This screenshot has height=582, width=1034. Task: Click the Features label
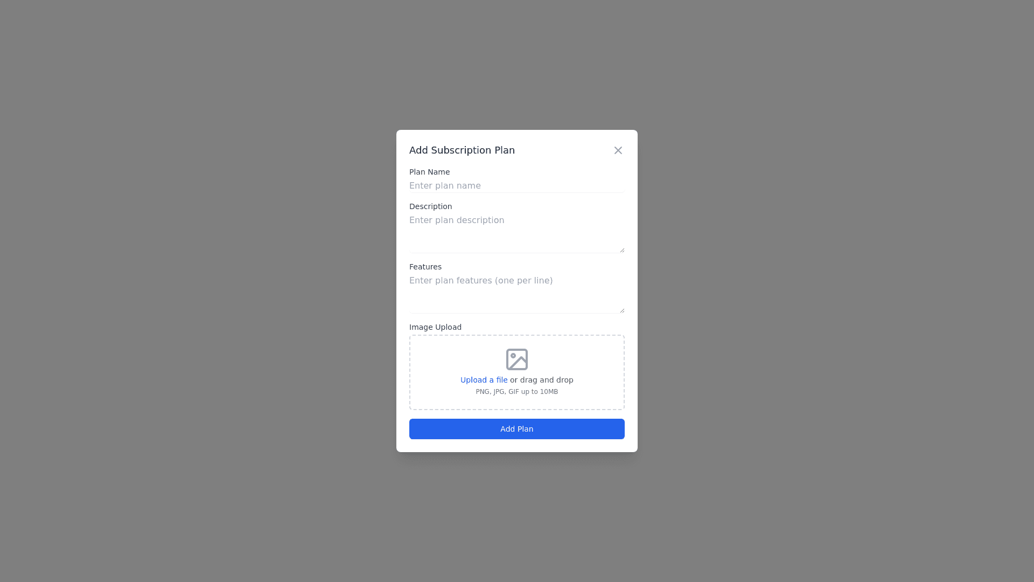pyautogui.click(x=425, y=267)
